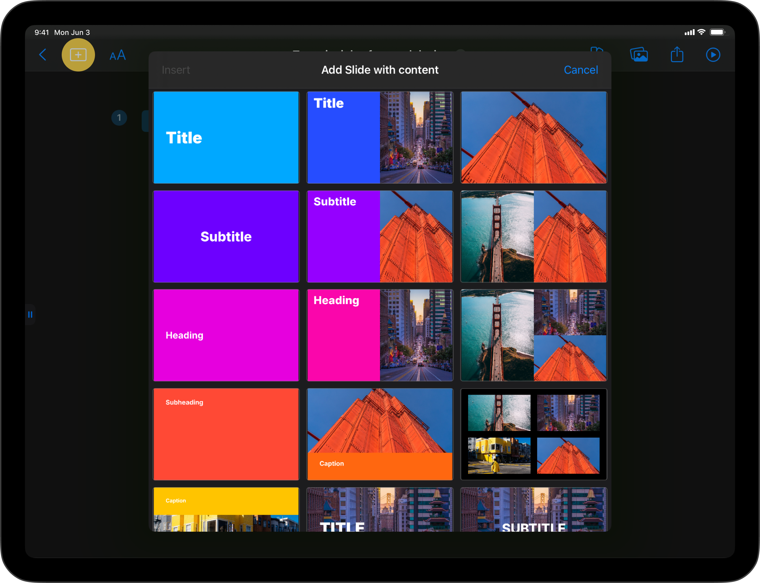Image resolution: width=760 pixels, height=583 pixels.
Task: Click the add slide icon
Action: coord(78,54)
